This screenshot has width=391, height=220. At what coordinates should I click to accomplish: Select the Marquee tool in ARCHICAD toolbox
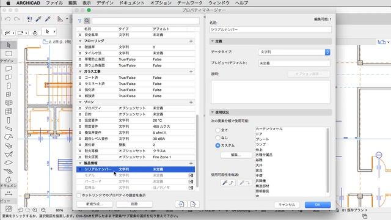pos(9,54)
